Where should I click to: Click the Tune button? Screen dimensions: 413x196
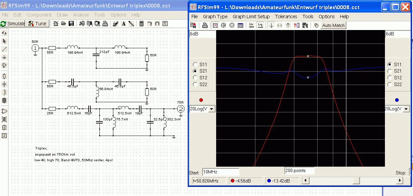[38, 24]
